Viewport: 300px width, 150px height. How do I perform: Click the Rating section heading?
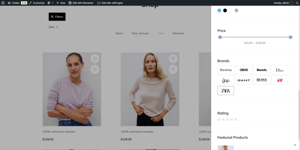[x=223, y=113]
